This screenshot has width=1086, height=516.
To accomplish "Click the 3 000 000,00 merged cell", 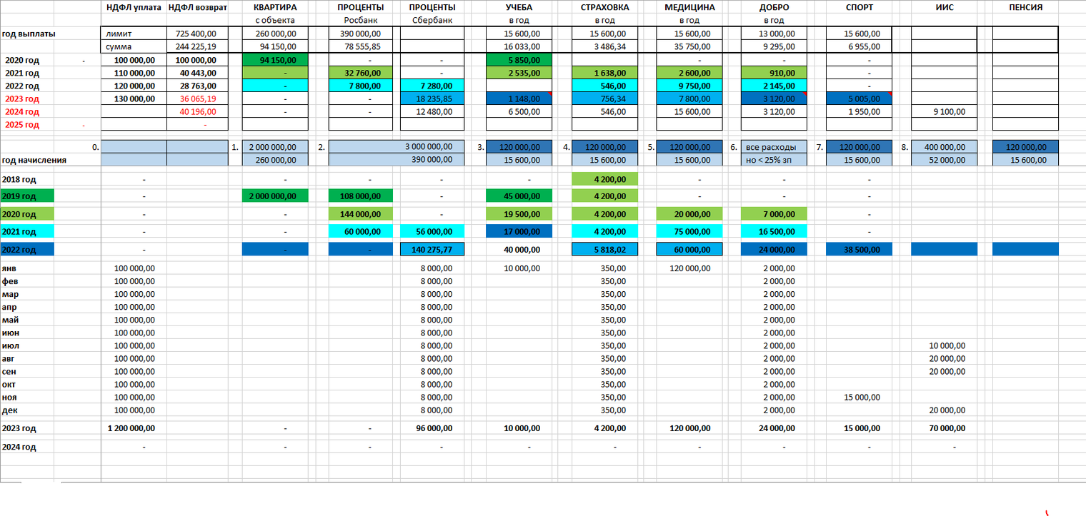I will tap(397, 146).
